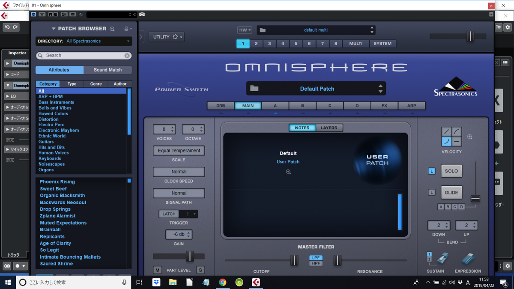The width and height of the screenshot is (514, 289).
Task: Toggle the GLIDE button
Action: (x=451, y=193)
